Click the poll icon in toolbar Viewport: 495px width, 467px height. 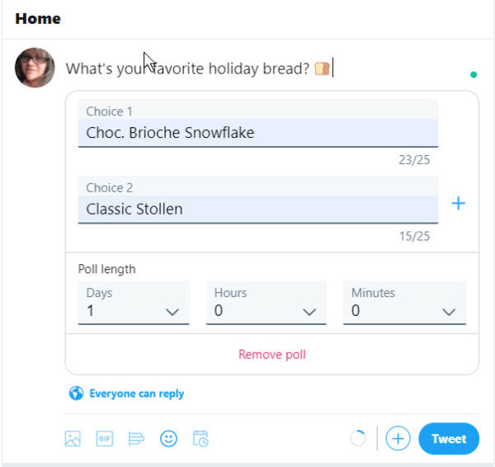click(136, 439)
